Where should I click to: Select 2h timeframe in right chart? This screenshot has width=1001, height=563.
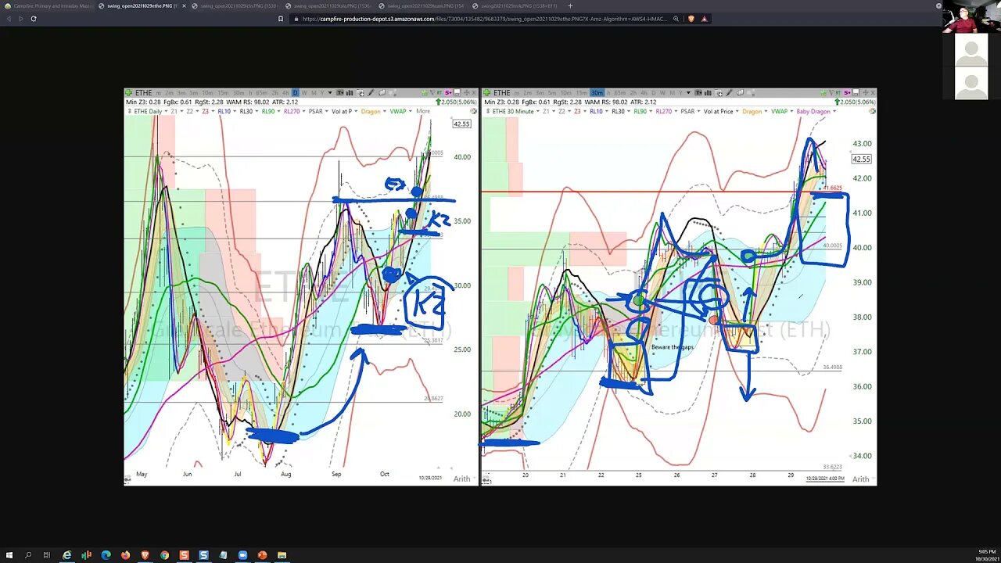(633, 92)
